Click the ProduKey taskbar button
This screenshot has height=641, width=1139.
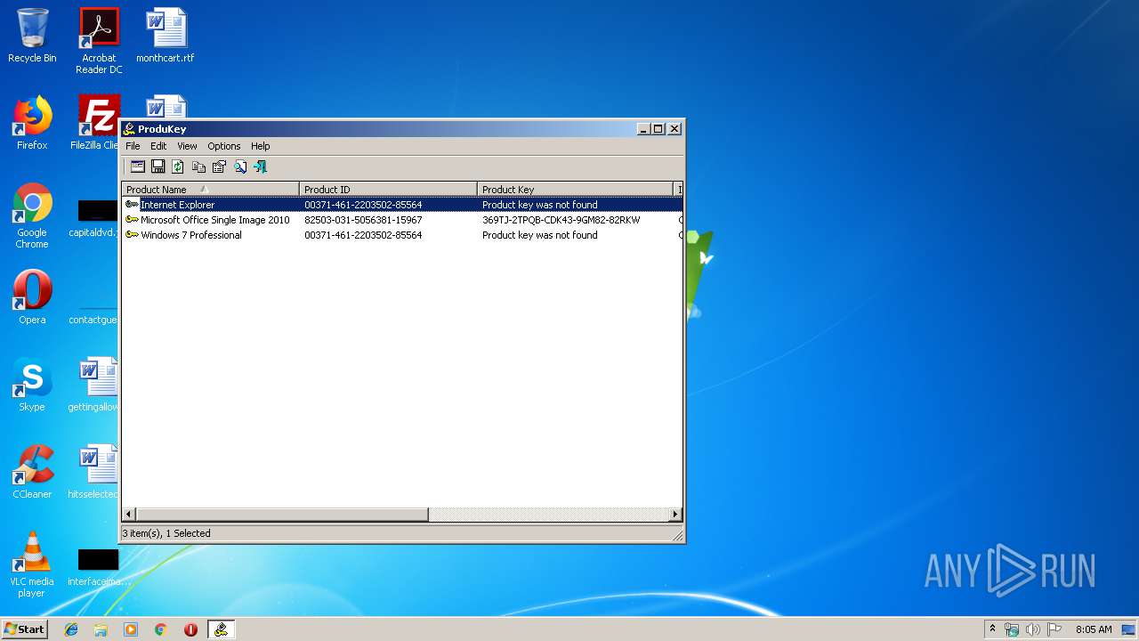(221, 629)
